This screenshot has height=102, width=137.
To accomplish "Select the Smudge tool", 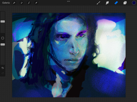I will (x=107, y=3).
